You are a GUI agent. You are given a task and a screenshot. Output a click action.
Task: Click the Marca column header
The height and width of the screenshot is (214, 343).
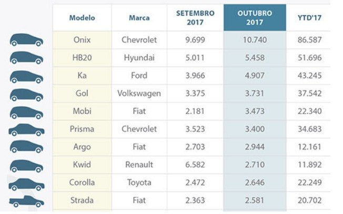139,18
